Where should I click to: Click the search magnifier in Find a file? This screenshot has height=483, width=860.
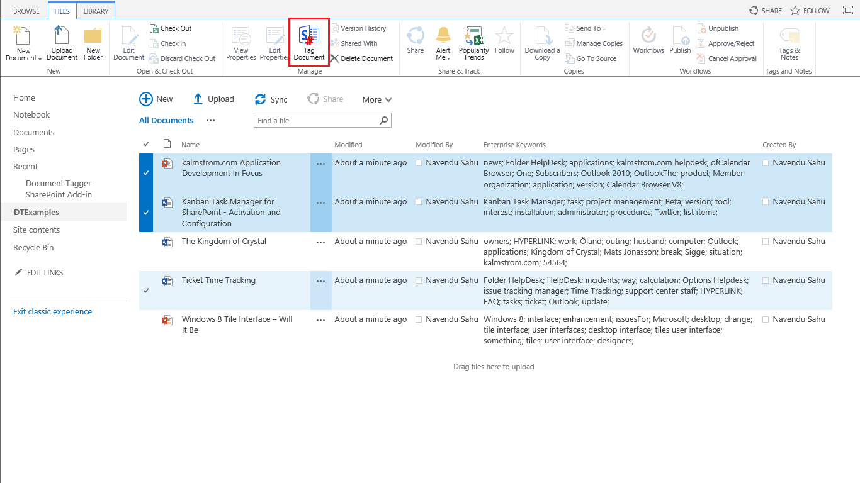click(384, 120)
